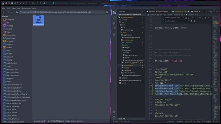Open Bookmarks menu in file manager

[26, 8]
